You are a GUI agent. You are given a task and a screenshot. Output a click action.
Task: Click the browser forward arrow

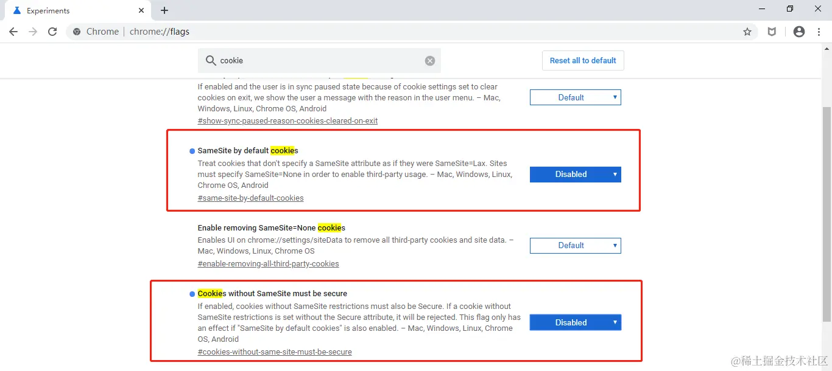33,32
